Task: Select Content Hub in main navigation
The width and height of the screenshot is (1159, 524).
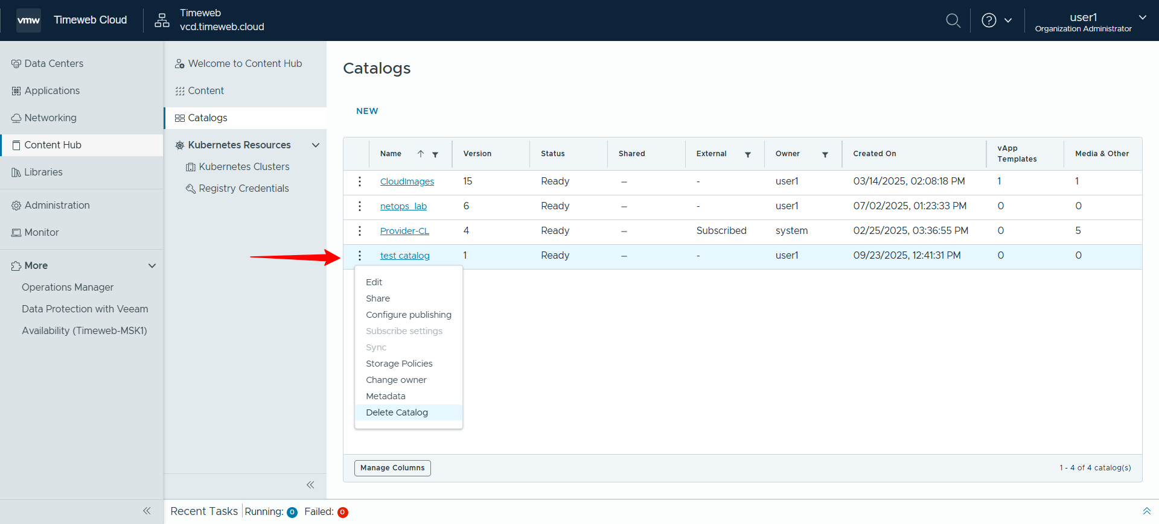Action: [x=81, y=145]
